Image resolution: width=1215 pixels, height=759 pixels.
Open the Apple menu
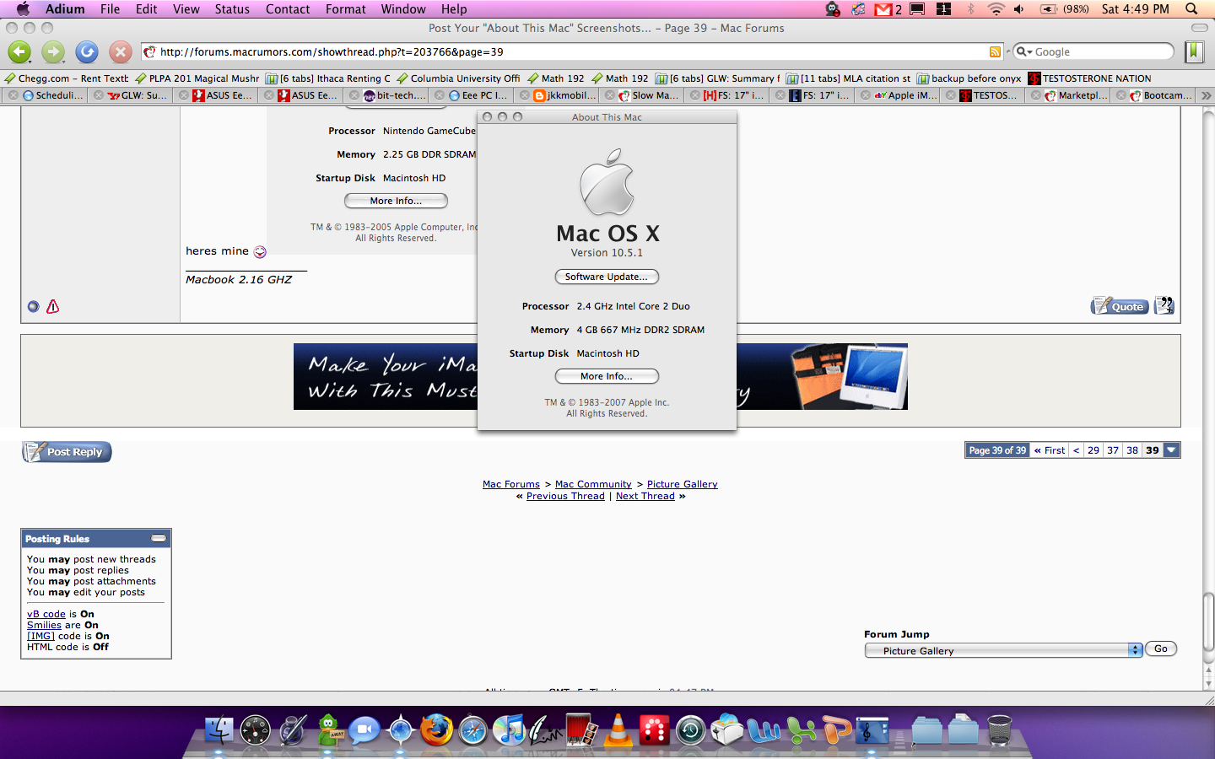(x=23, y=9)
